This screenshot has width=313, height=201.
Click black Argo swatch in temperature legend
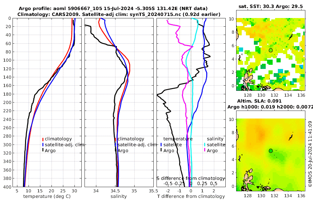coord(43,150)
